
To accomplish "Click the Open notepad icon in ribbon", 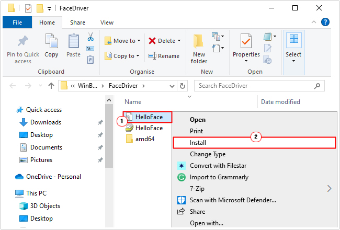I will (268, 37).
